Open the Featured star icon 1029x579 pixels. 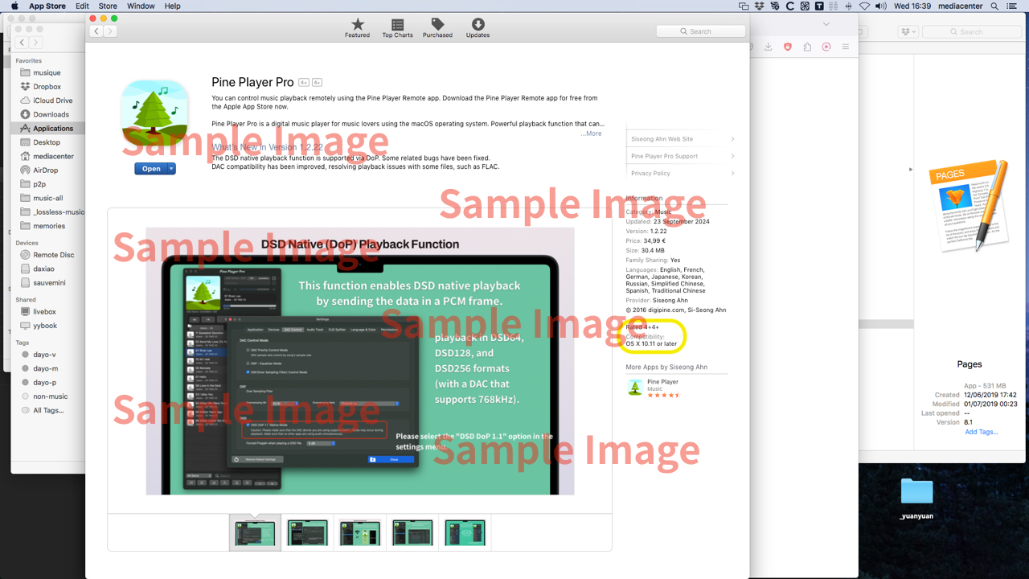tap(358, 25)
